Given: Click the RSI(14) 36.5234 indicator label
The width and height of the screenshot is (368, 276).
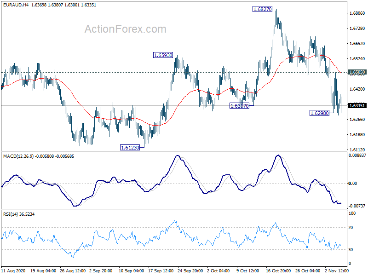Looking at the screenshot, I should pyautogui.click(x=19, y=214).
